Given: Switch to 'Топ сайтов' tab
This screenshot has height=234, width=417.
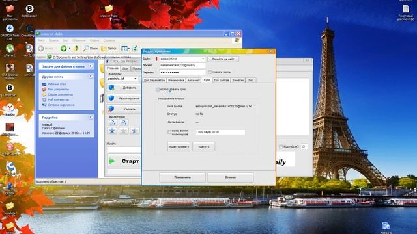Looking at the screenshot, I should 222,80.
